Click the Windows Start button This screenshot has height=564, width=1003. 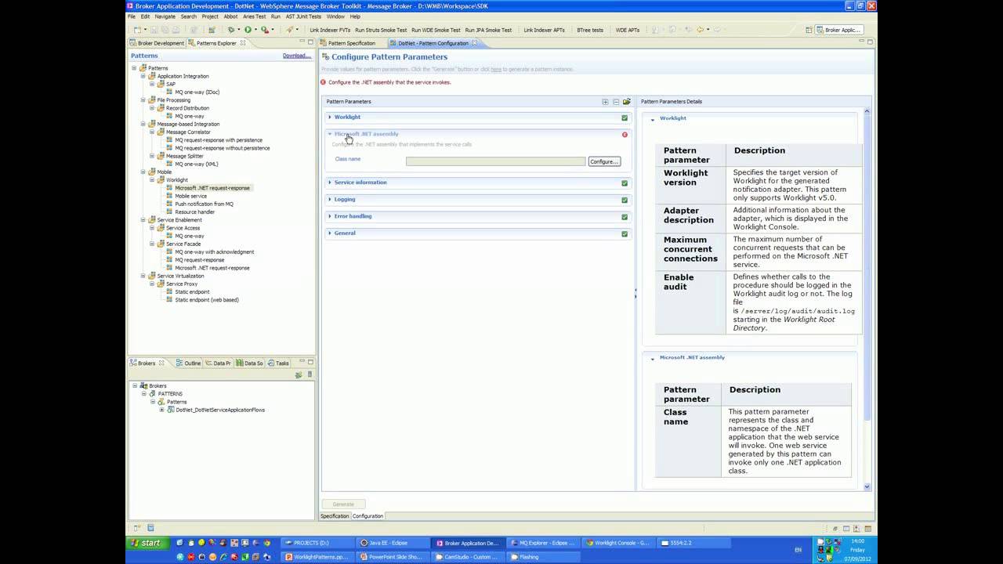click(x=147, y=543)
